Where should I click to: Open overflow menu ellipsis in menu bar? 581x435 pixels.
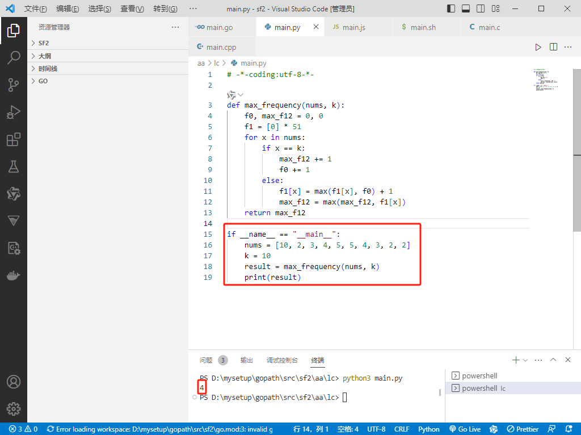(193, 8)
